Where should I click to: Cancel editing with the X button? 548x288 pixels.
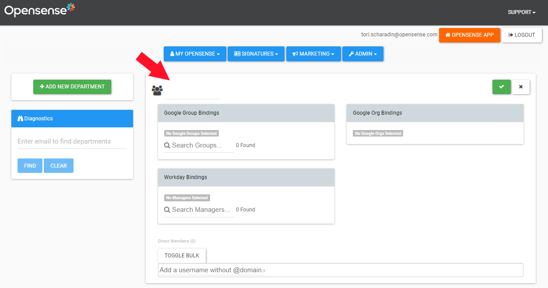pos(521,87)
